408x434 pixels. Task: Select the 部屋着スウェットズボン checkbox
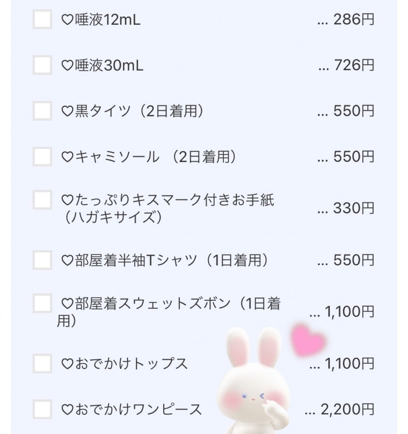[x=42, y=303]
